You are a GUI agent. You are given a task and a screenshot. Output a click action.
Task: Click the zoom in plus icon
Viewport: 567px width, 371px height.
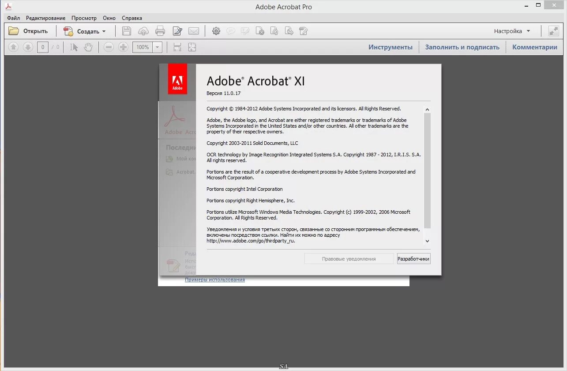click(124, 47)
